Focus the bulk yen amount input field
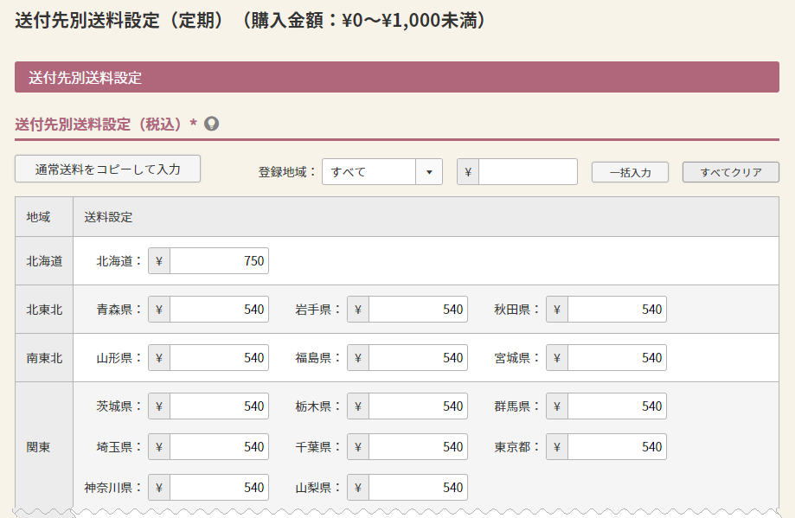 pos(528,172)
